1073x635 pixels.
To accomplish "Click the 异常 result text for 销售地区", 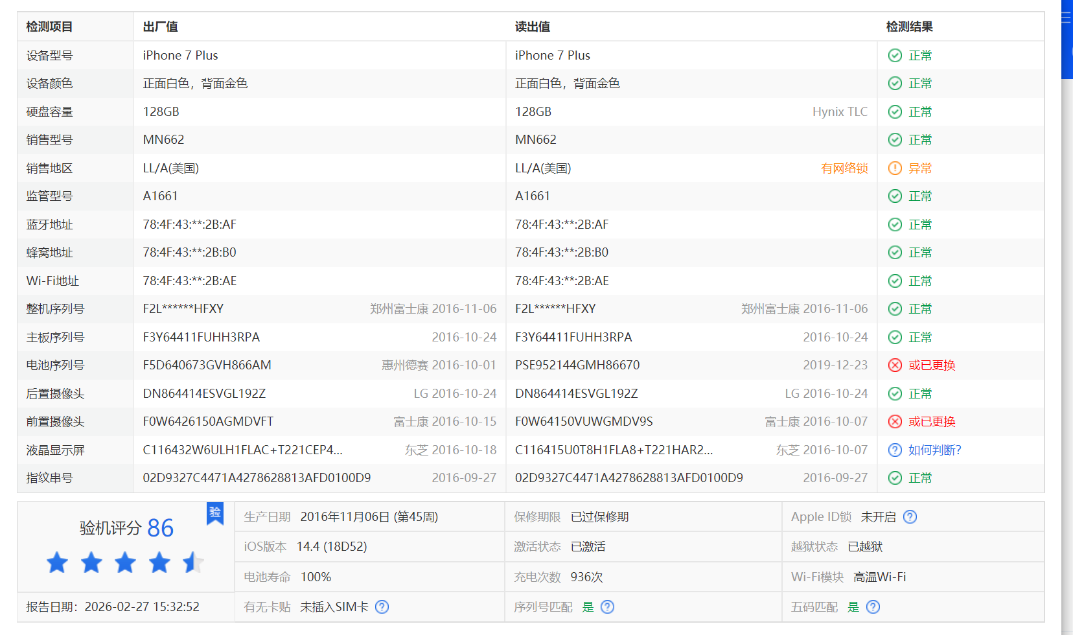I will [919, 168].
